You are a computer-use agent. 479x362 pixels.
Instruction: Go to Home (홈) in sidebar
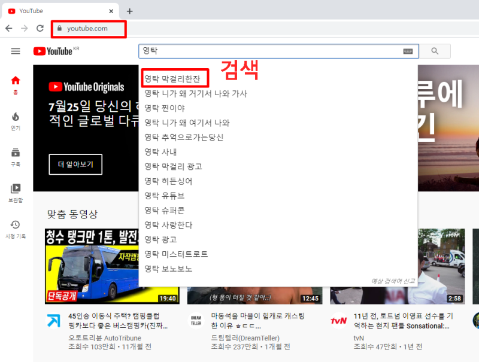[x=16, y=85]
